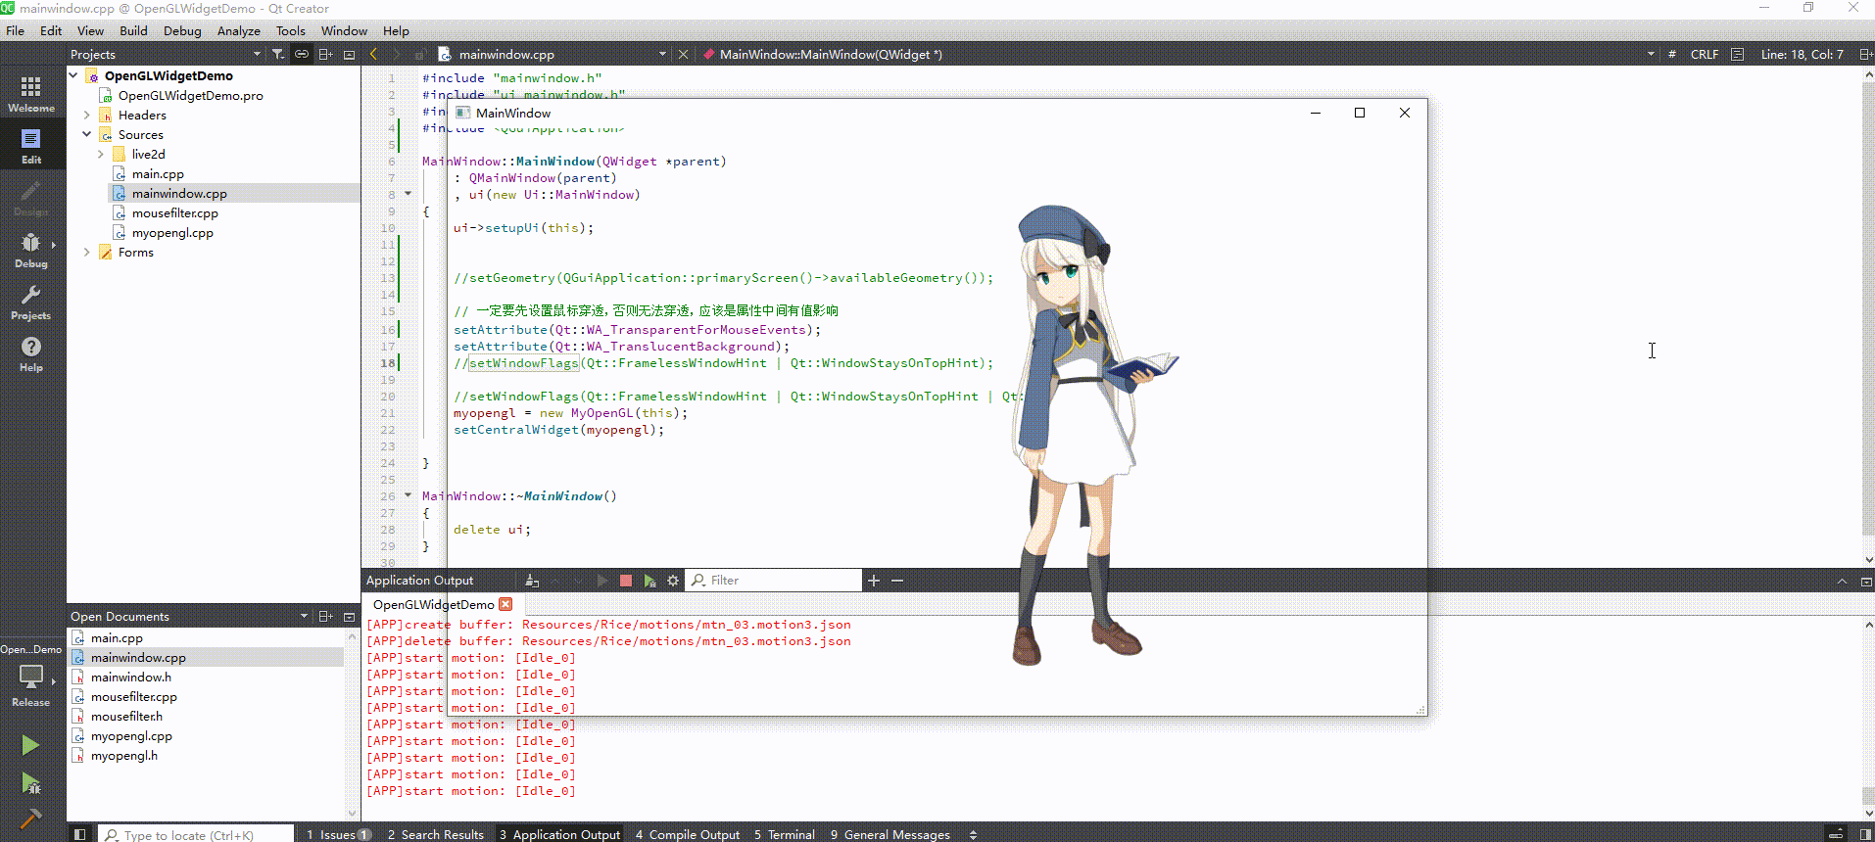Stop the running program
The width and height of the screenshot is (1875, 842).
point(626,581)
